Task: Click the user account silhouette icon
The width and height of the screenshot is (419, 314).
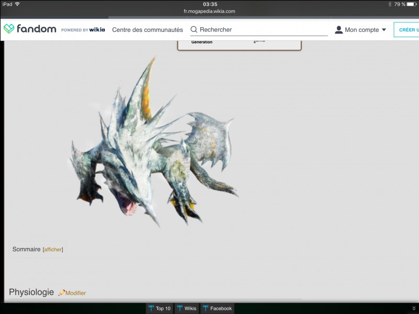Action: click(x=339, y=30)
